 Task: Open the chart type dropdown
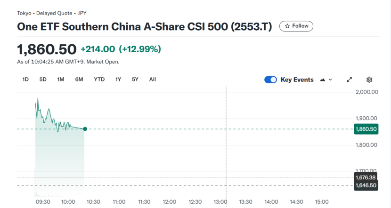click(326, 80)
